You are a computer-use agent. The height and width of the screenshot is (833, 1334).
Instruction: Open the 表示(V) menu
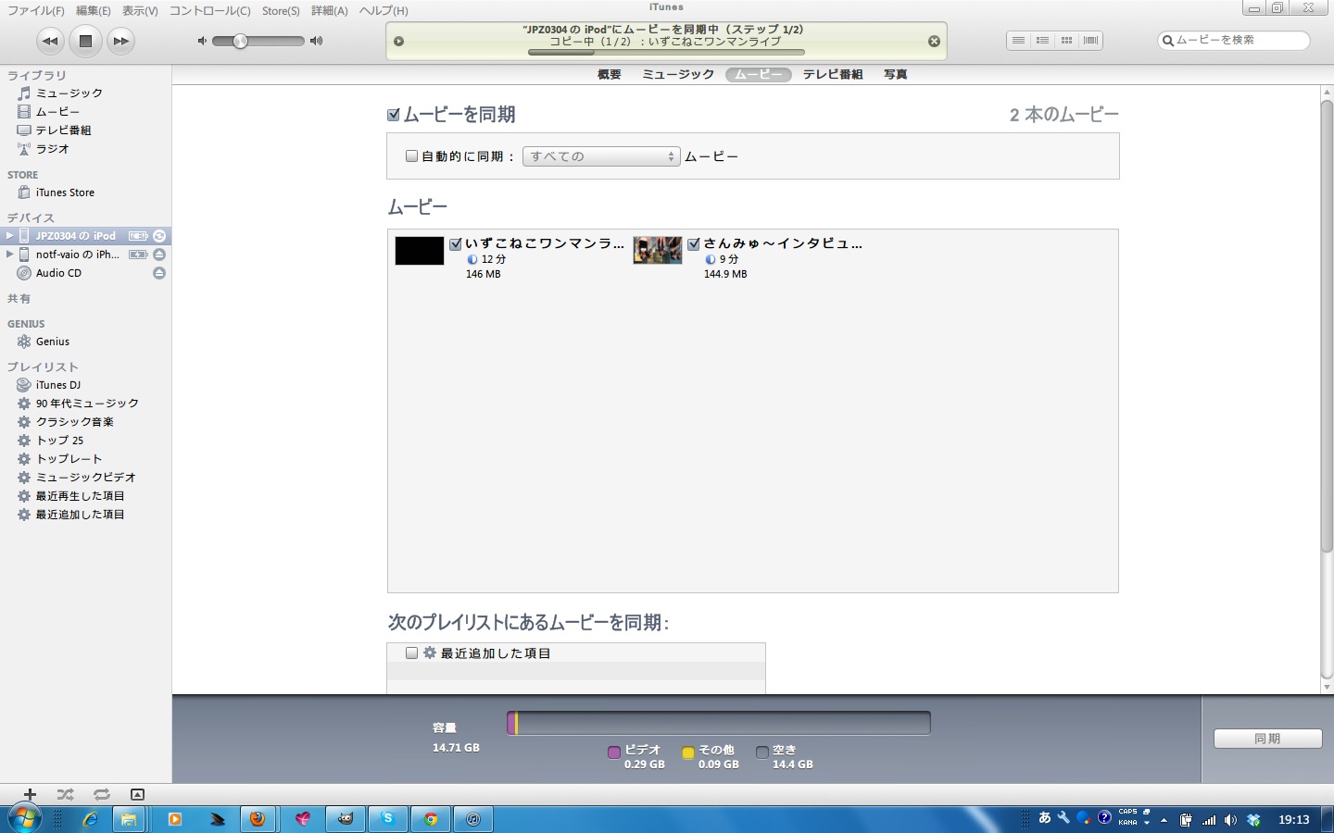pos(140,11)
